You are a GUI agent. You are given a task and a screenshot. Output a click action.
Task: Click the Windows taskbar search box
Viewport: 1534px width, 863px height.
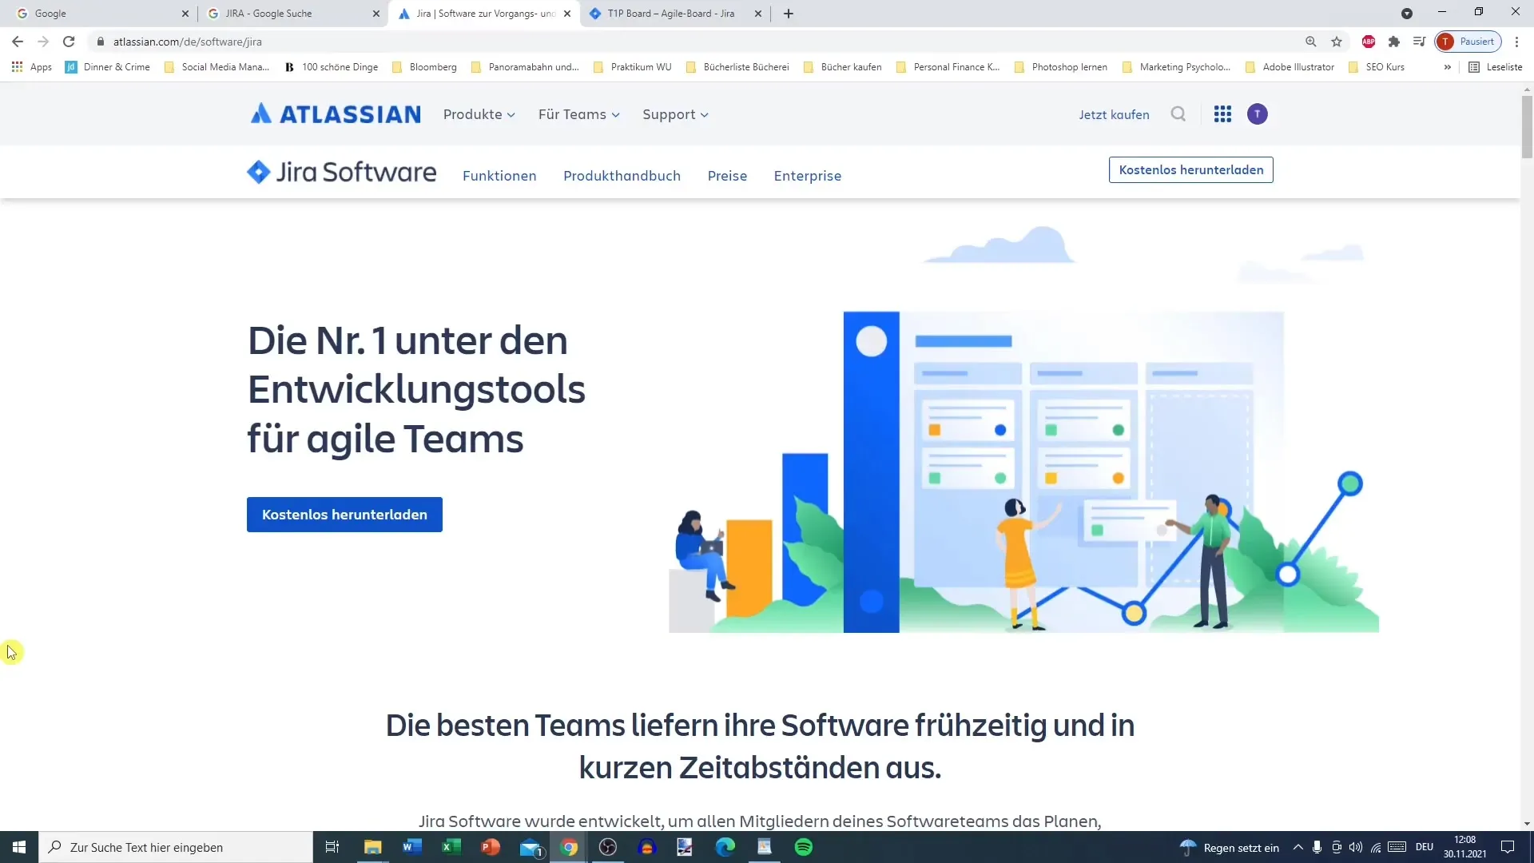click(176, 847)
